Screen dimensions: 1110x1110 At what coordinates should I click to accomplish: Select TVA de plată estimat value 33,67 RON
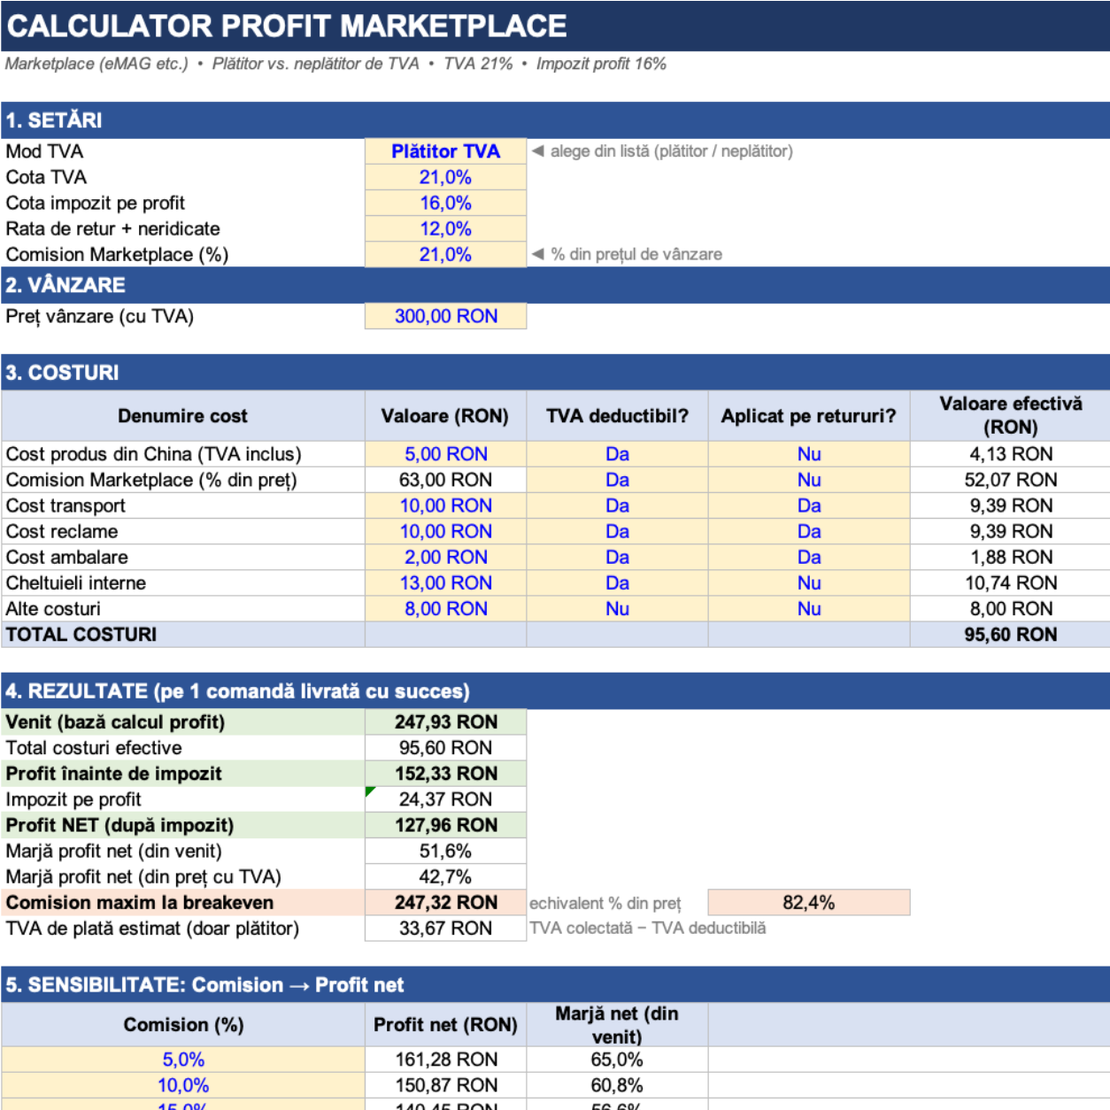coord(445,928)
